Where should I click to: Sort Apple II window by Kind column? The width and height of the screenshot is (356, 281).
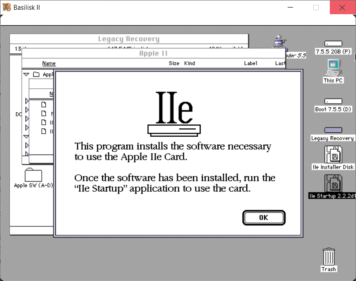[x=190, y=63]
